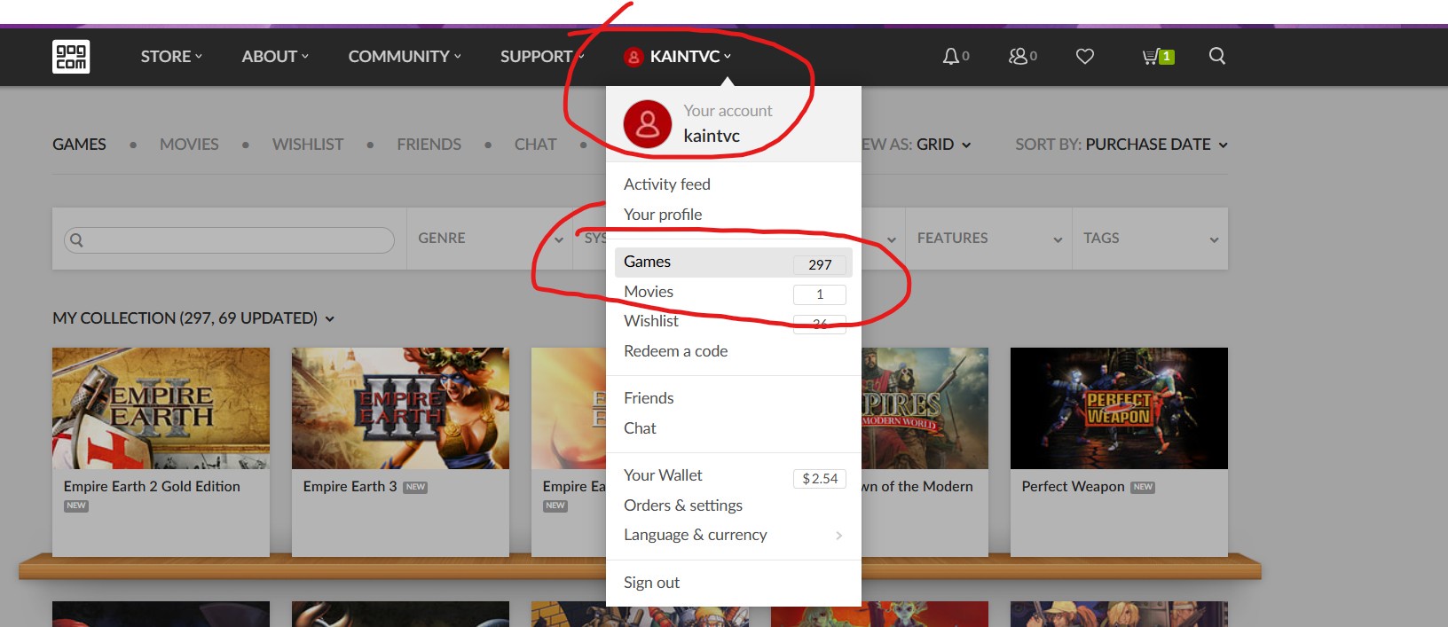Expand the COMMUNITY menu
The image size is (1448, 627).
pyautogui.click(x=405, y=57)
